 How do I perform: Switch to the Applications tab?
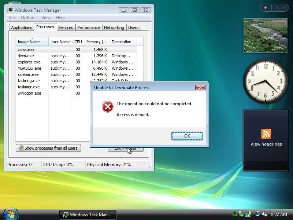pos(22,27)
